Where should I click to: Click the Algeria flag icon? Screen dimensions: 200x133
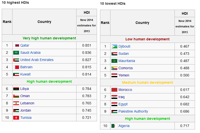pos(114,126)
